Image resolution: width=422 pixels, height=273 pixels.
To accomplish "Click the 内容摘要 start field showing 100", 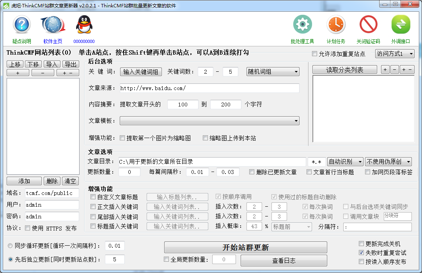I will coord(183,105).
